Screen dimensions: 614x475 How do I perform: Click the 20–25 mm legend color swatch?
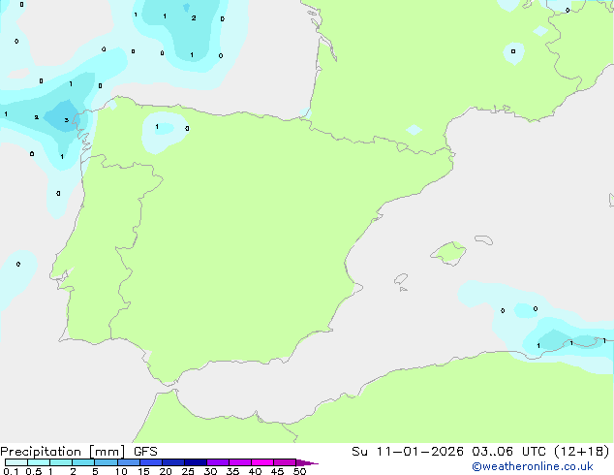coord(173,462)
